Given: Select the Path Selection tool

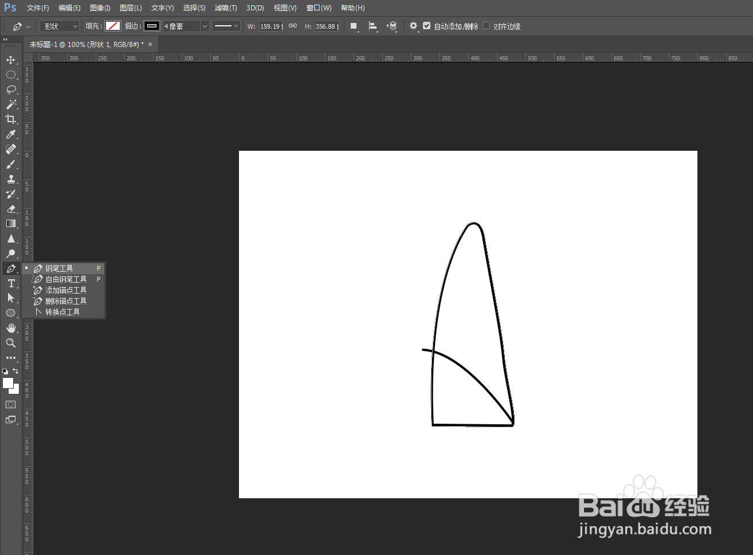Looking at the screenshot, I should 11,298.
